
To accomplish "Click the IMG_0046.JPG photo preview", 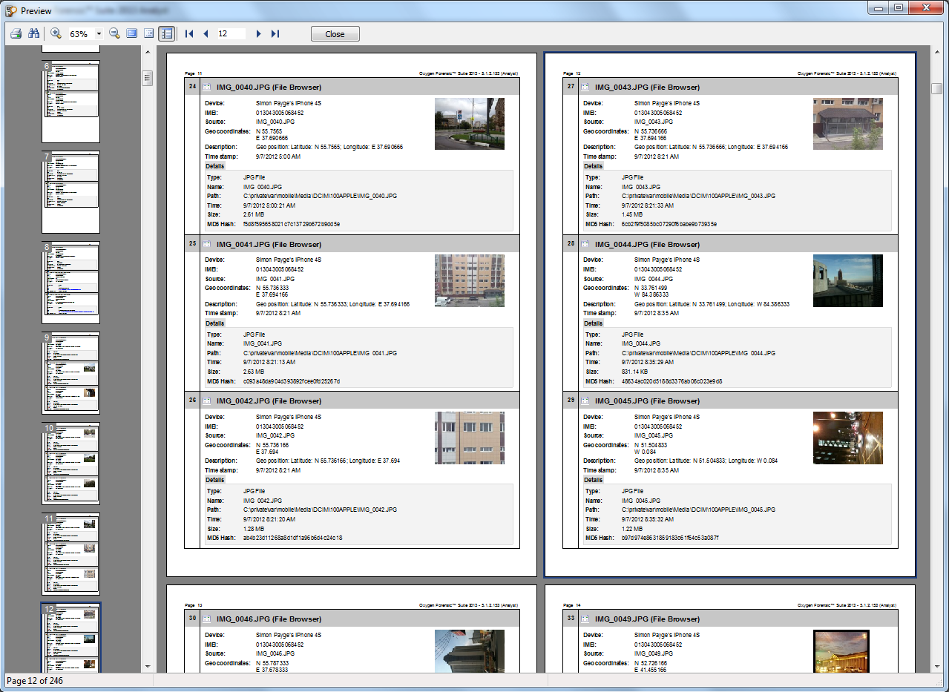I will [x=470, y=651].
